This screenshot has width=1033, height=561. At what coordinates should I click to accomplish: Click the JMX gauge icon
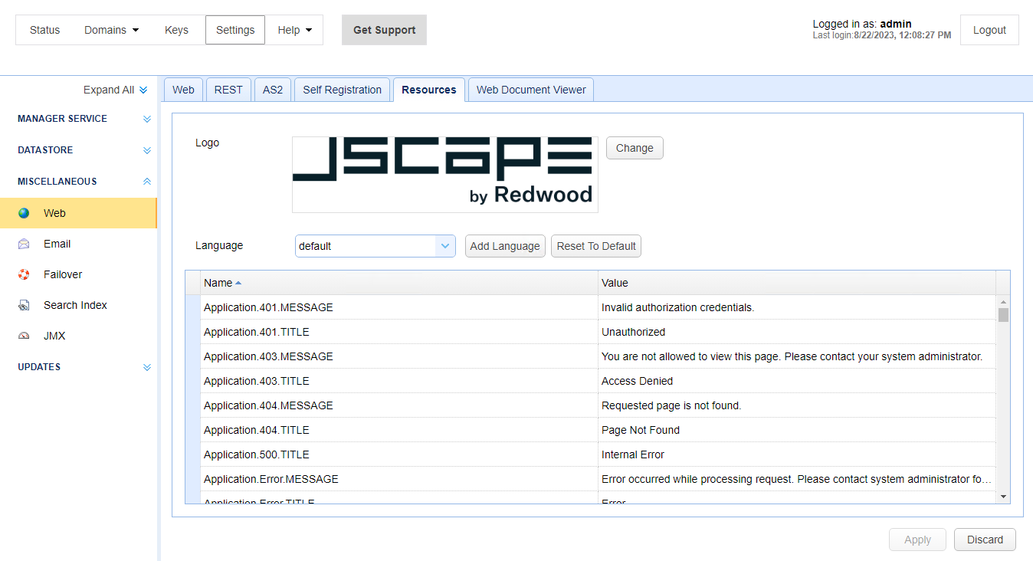(24, 336)
